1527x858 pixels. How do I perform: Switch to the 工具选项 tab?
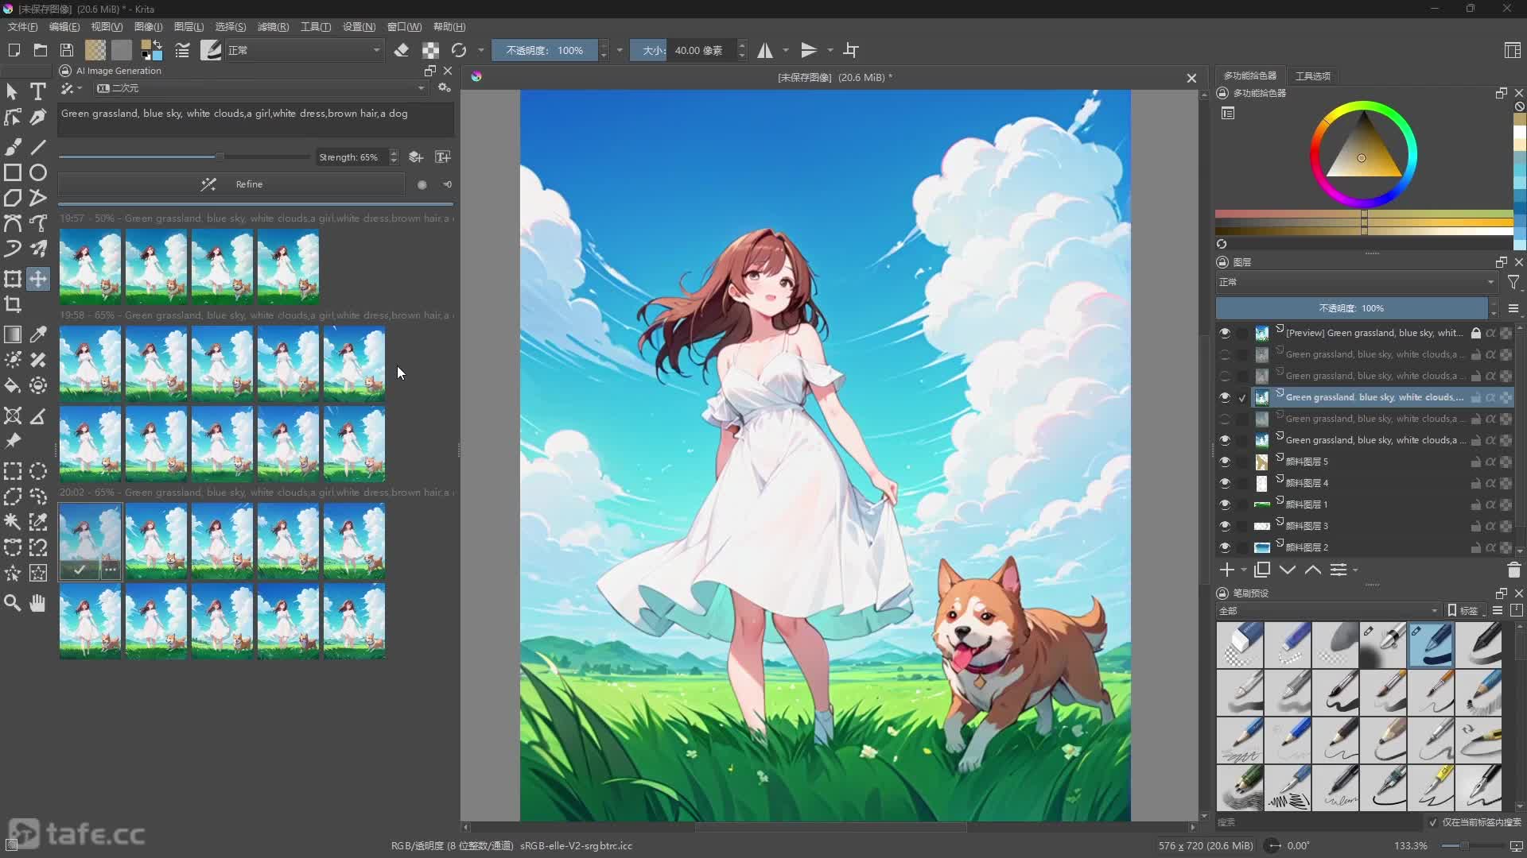(x=1313, y=76)
